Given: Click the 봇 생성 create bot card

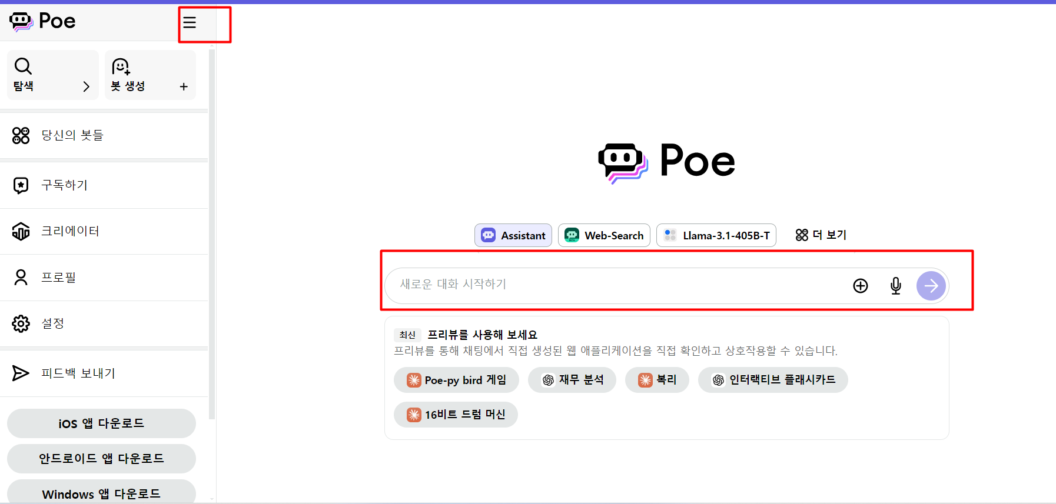Looking at the screenshot, I should [x=150, y=75].
